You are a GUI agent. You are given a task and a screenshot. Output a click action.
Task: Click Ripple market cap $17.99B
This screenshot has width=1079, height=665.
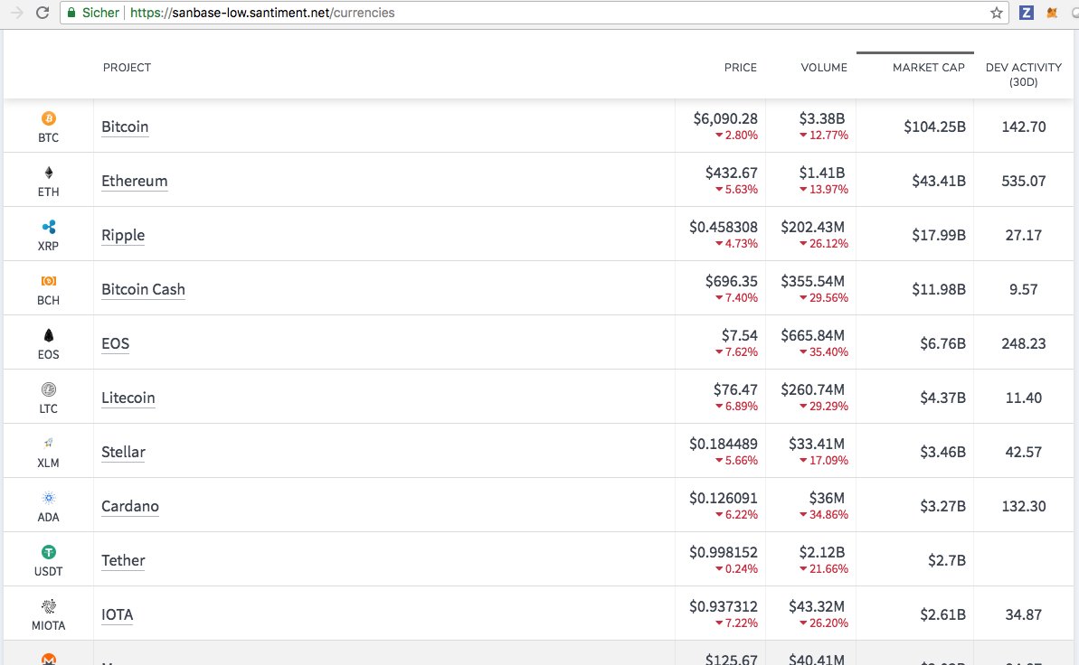click(x=939, y=235)
